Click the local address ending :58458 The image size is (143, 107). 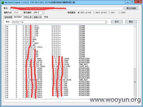(x=35, y=66)
